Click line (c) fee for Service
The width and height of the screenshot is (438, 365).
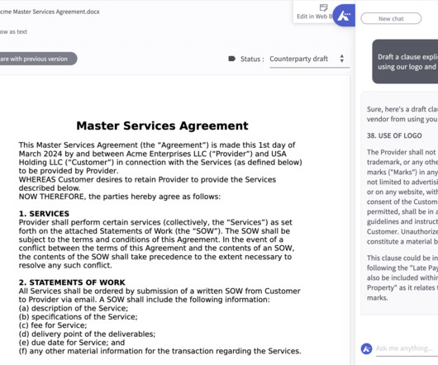coord(53,325)
